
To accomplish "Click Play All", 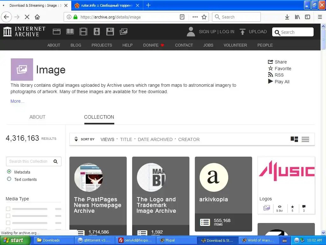I will pyautogui.click(x=279, y=82).
